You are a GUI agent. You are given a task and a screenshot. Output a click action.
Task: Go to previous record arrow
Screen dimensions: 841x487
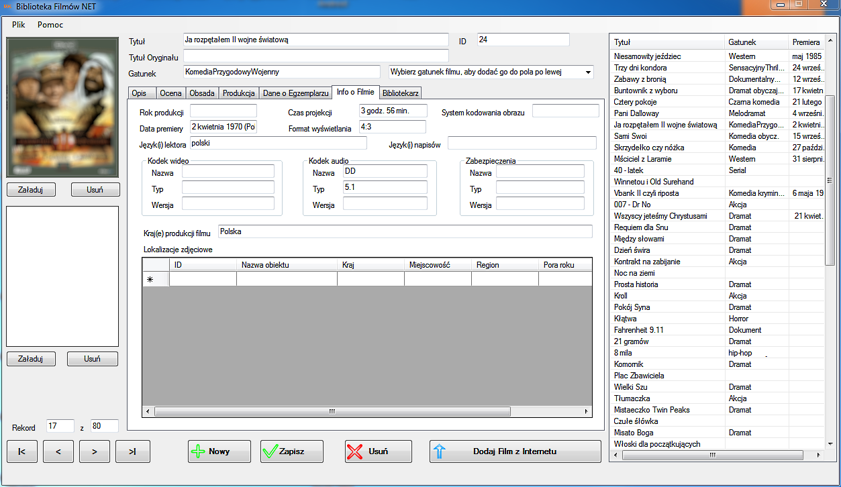[x=58, y=451]
